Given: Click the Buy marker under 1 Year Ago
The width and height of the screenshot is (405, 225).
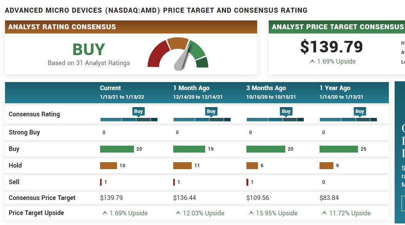Looking at the screenshot, I should pyautogui.click(x=360, y=111).
